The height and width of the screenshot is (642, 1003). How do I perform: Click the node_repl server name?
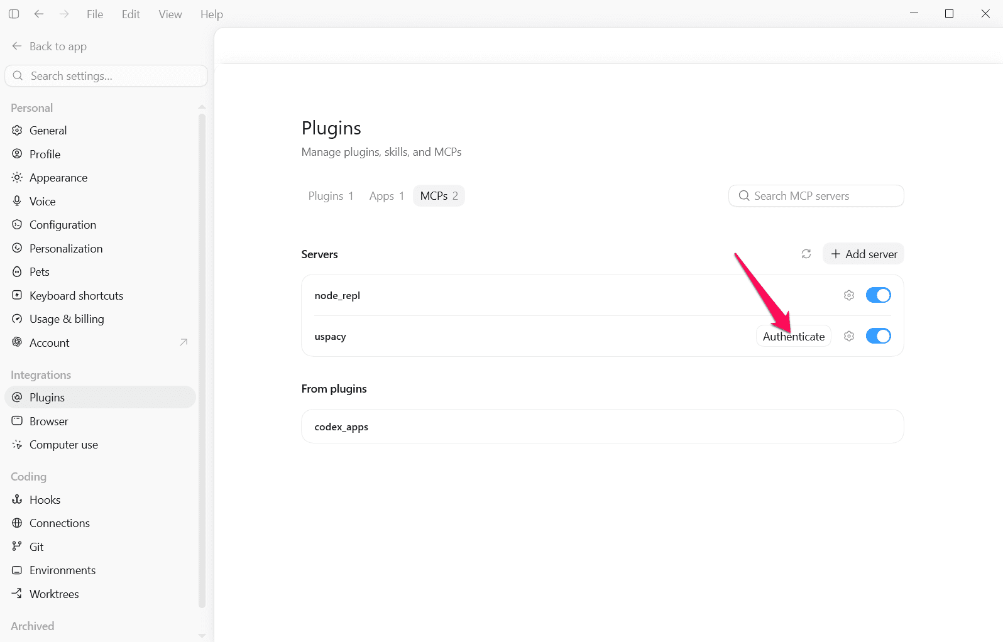(x=337, y=295)
